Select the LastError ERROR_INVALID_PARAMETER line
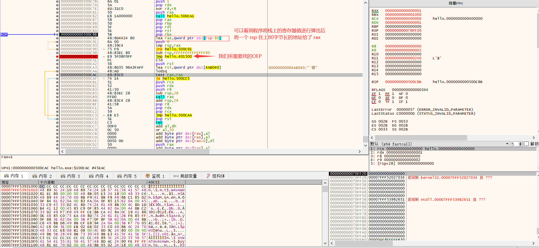 coord(422,110)
